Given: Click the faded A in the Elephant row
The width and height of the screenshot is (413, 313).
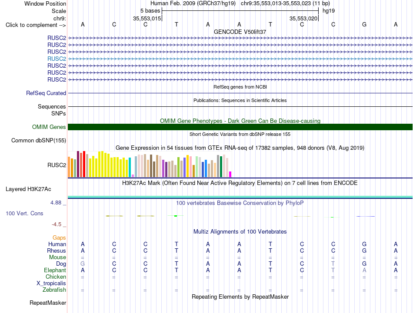Looking at the screenshot, I should [364, 270].
